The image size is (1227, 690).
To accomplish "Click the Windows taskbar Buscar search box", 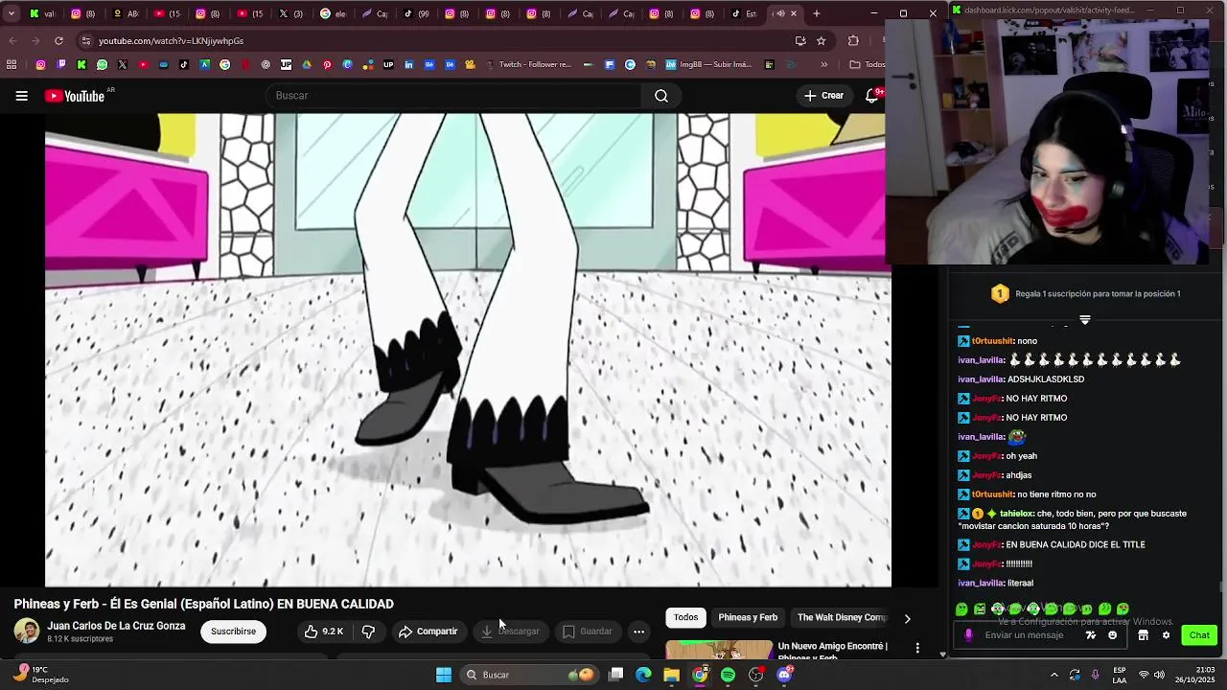I will pyautogui.click(x=528, y=675).
